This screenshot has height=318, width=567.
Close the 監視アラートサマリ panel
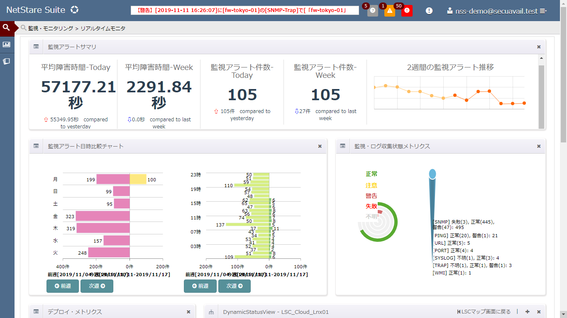[x=539, y=47]
